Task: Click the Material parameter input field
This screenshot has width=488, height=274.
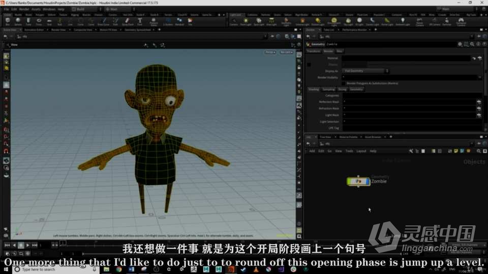Action: (x=406, y=58)
